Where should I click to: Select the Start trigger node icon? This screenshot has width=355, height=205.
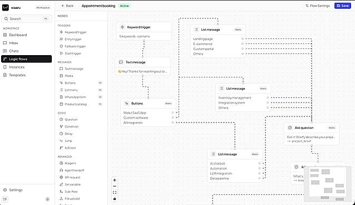click(x=61, y=53)
